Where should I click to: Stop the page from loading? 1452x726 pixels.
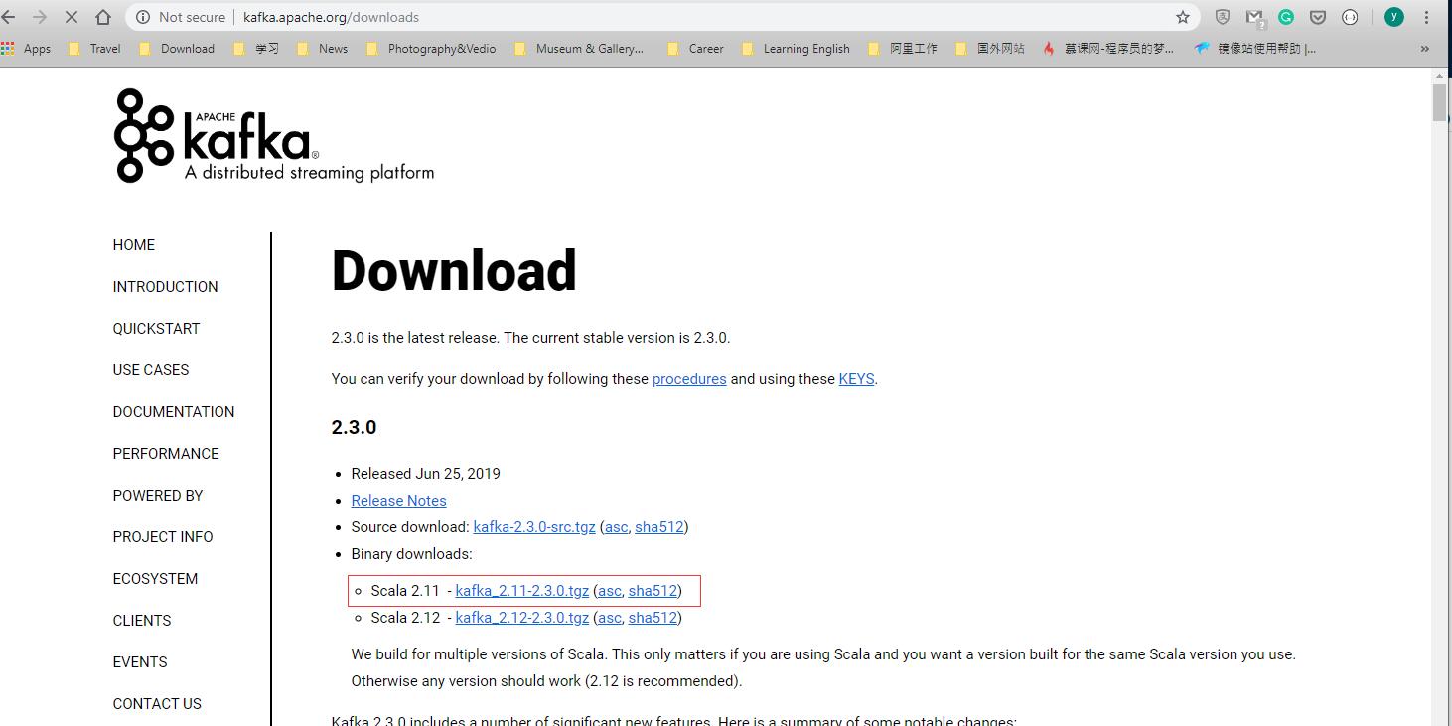[72, 17]
